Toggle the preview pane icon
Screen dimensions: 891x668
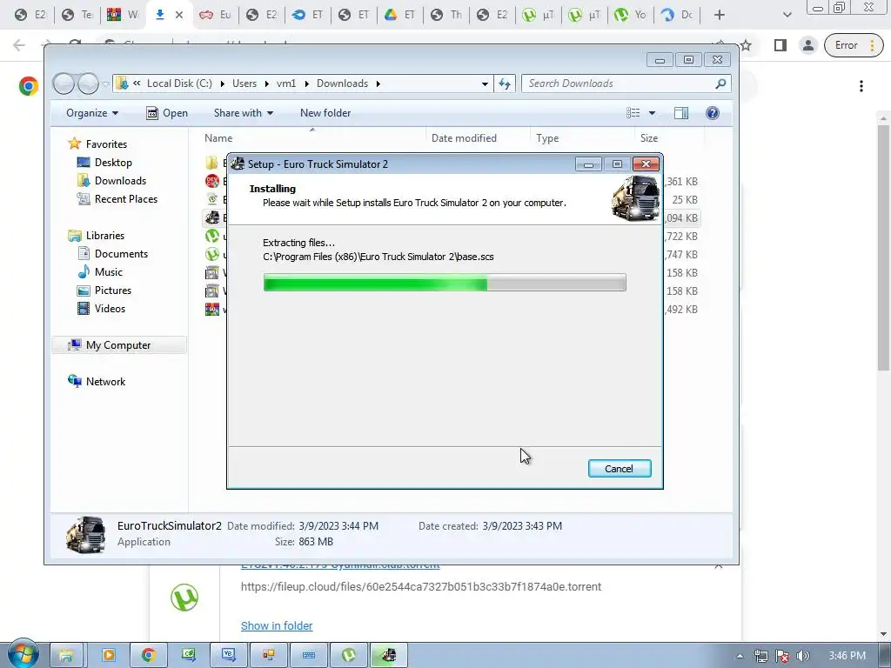(680, 113)
